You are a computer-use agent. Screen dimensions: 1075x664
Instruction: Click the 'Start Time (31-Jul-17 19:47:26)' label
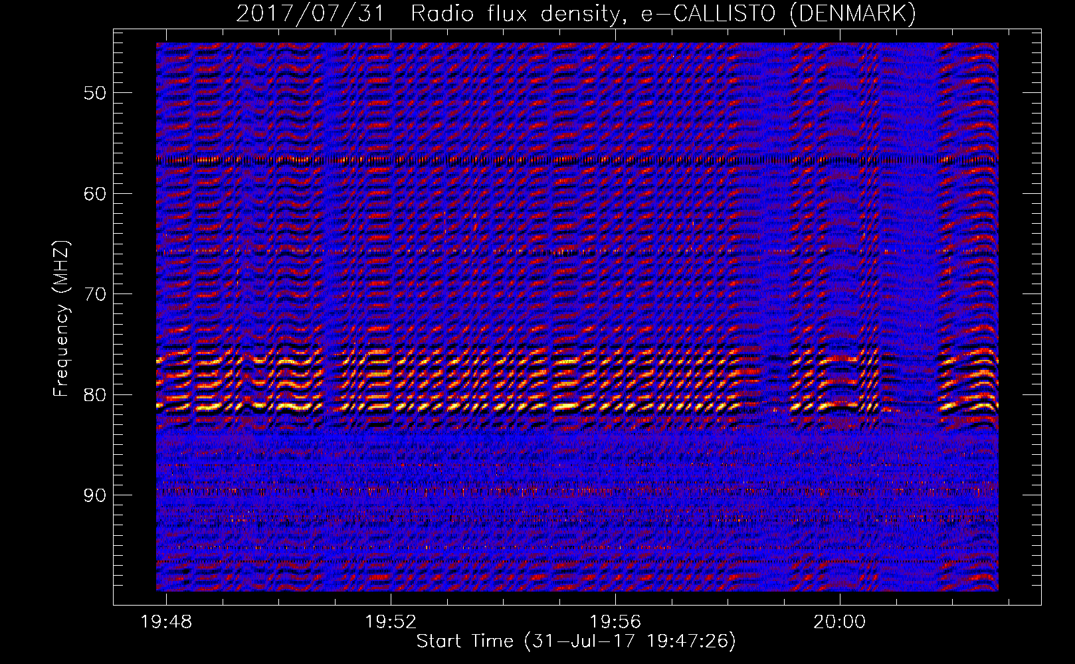coord(576,641)
